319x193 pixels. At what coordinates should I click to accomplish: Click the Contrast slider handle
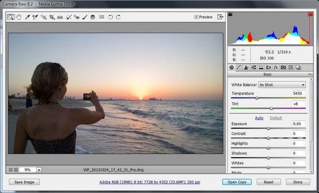pos(268,138)
